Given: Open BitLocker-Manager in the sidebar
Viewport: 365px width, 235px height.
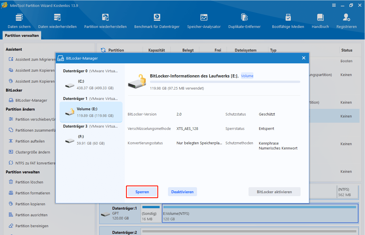Looking at the screenshot, I should pos(28,100).
